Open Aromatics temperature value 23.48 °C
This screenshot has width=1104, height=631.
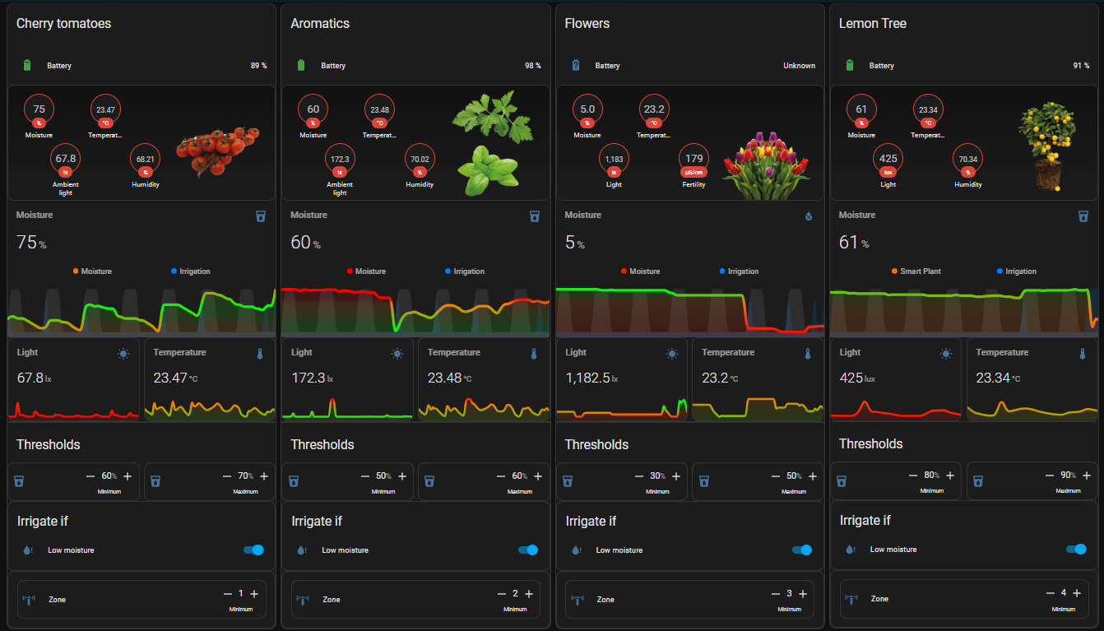(452, 378)
